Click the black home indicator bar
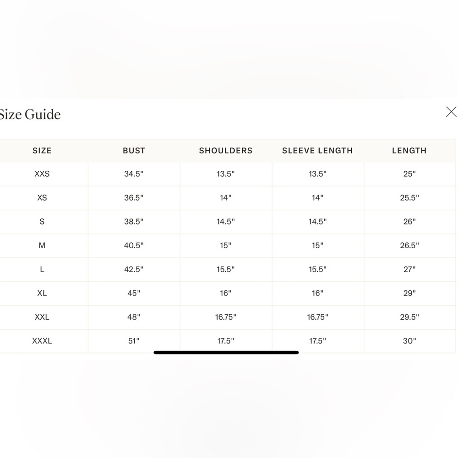Viewport: 458px width, 458px height. [x=226, y=353]
